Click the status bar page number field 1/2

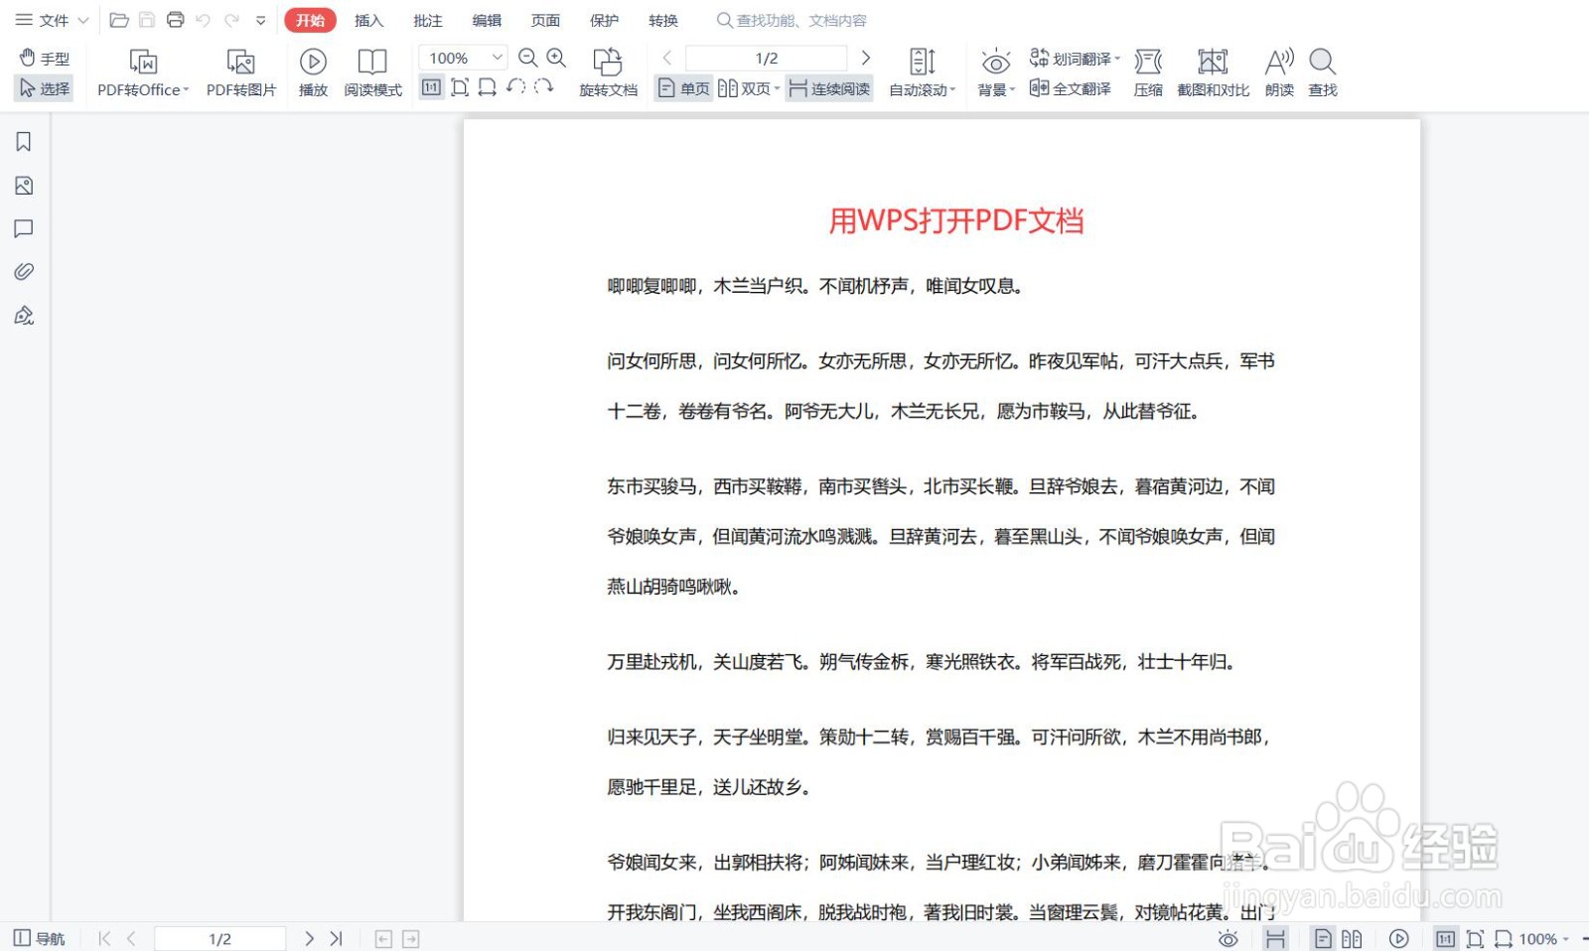(219, 938)
